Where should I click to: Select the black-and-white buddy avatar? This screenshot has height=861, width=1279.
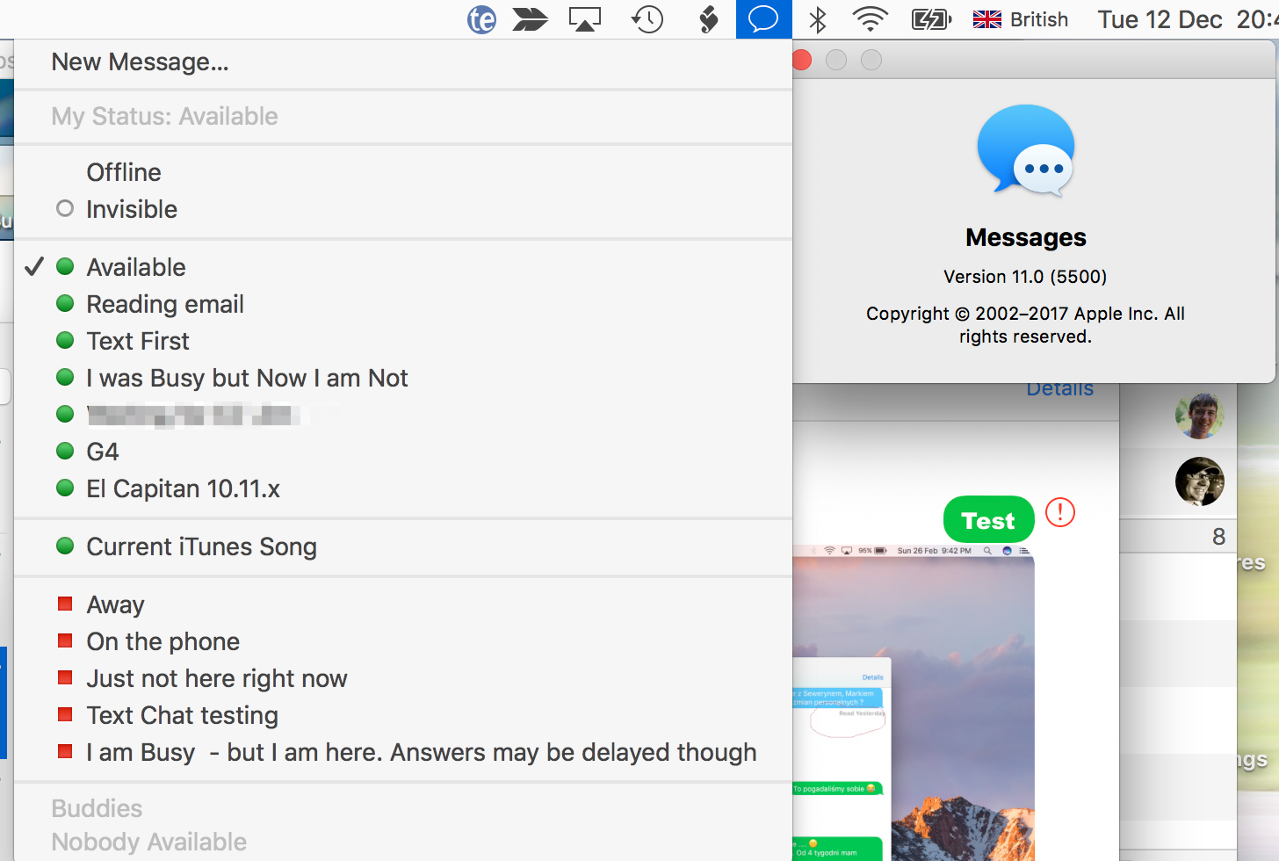coord(1200,481)
